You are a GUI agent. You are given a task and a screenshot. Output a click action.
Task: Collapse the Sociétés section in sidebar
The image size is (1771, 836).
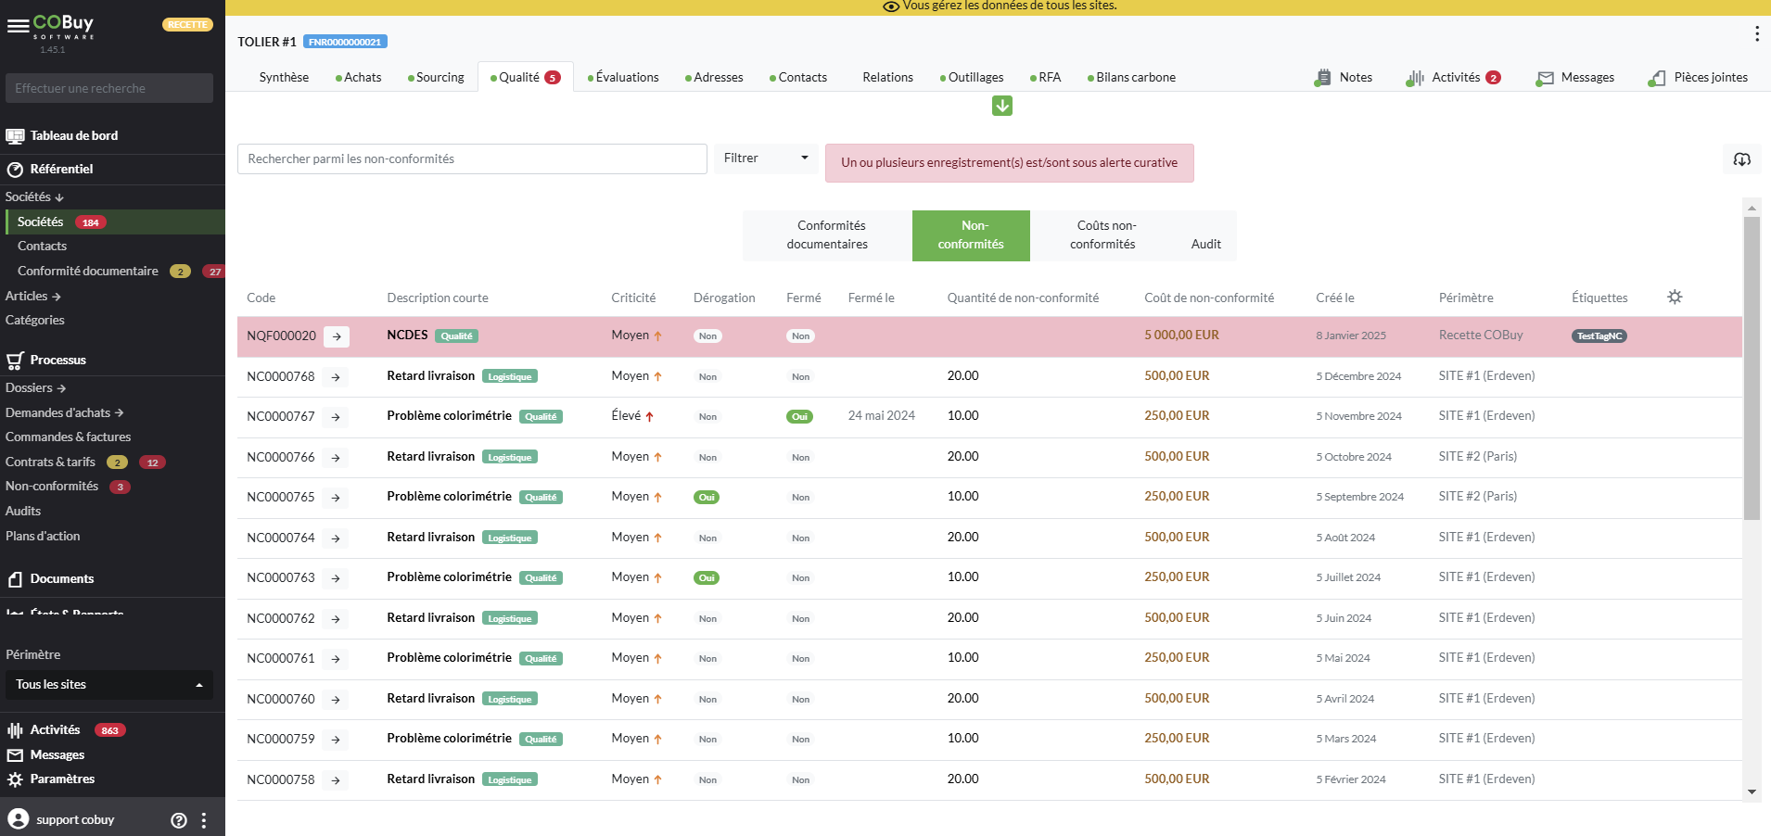pyautogui.click(x=34, y=197)
